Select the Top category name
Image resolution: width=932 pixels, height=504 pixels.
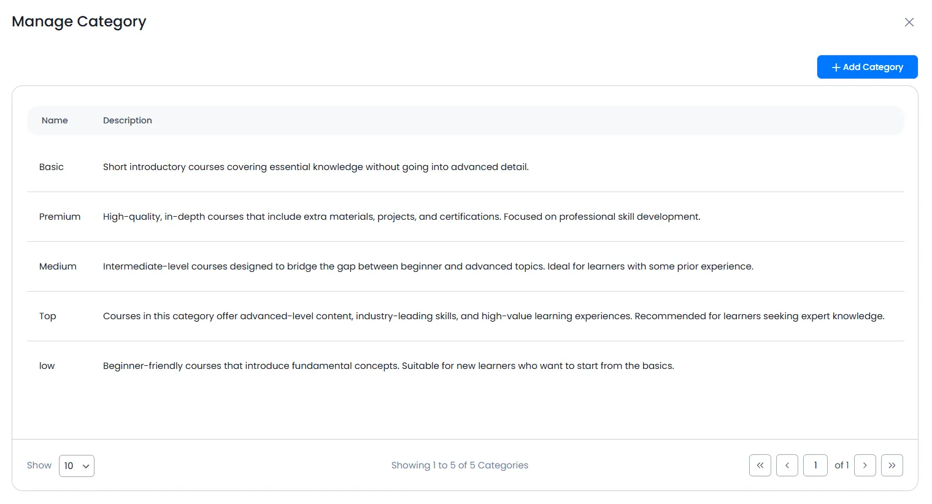[x=48, y=316]
